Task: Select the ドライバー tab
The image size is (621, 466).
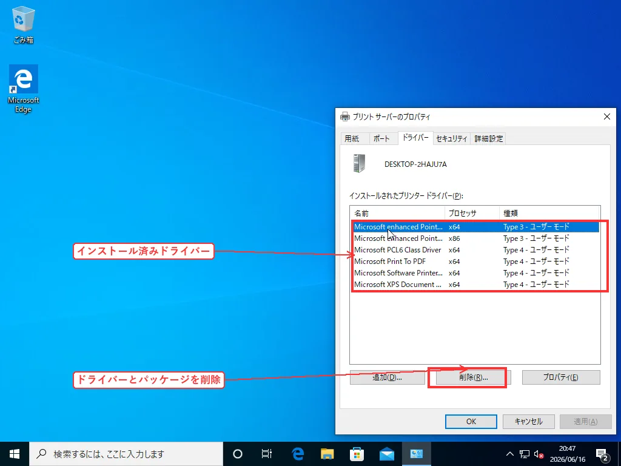Action: [x=415, y=138]
